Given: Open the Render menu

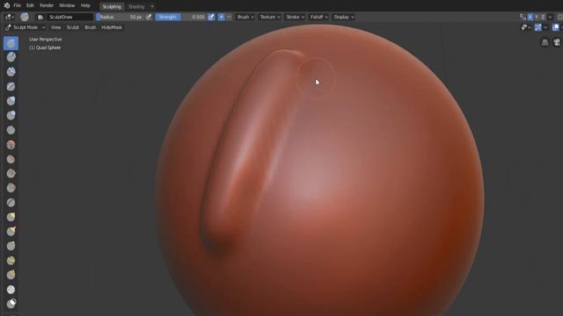Looking at the screenshot, I should (x=47, y=6).
